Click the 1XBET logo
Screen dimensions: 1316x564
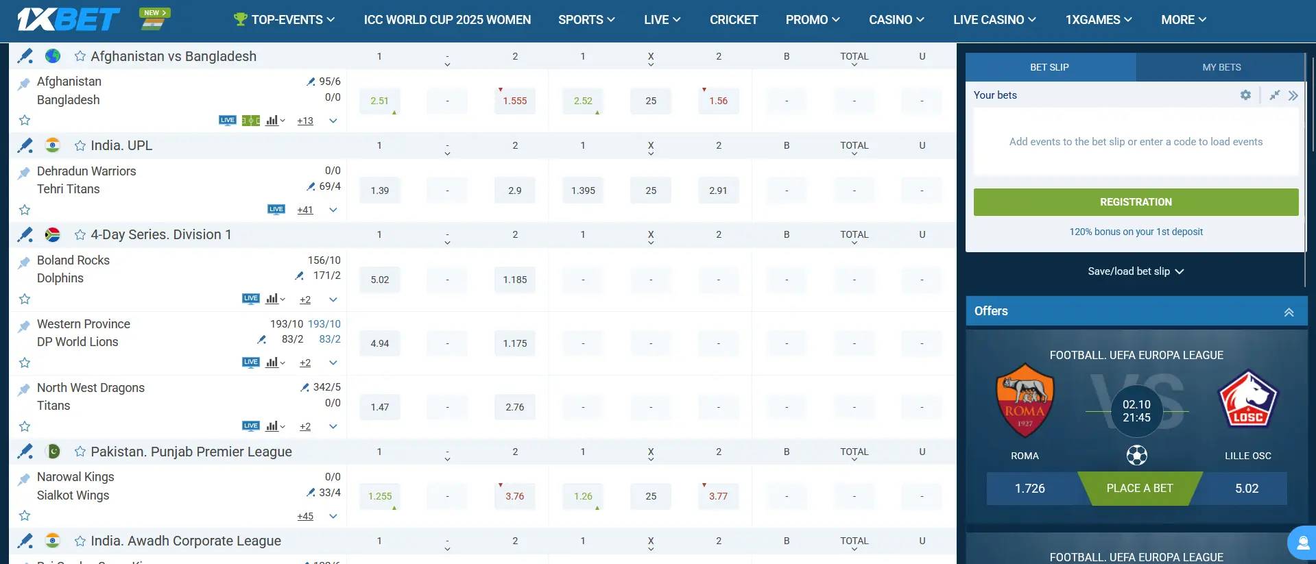pyautogui.click(x=69, y=19)
